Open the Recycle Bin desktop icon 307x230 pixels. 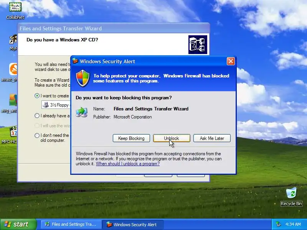[291, 197]
